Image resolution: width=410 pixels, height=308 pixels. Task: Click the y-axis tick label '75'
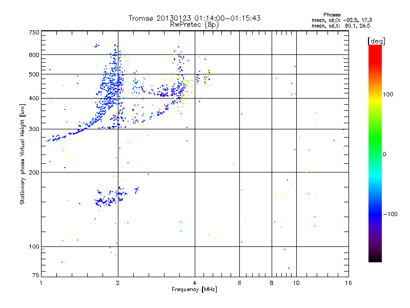(x=36, y=275)
